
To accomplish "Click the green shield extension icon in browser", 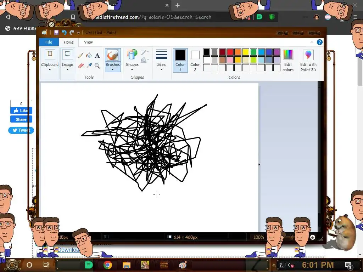I will [272, 17].
